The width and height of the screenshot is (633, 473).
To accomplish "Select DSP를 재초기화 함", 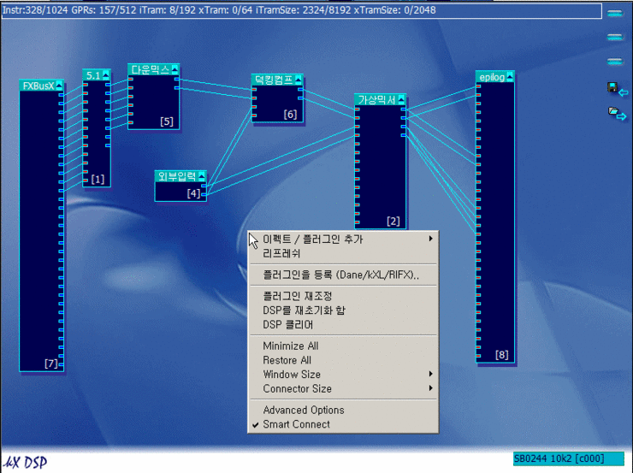I will point(343,310).
